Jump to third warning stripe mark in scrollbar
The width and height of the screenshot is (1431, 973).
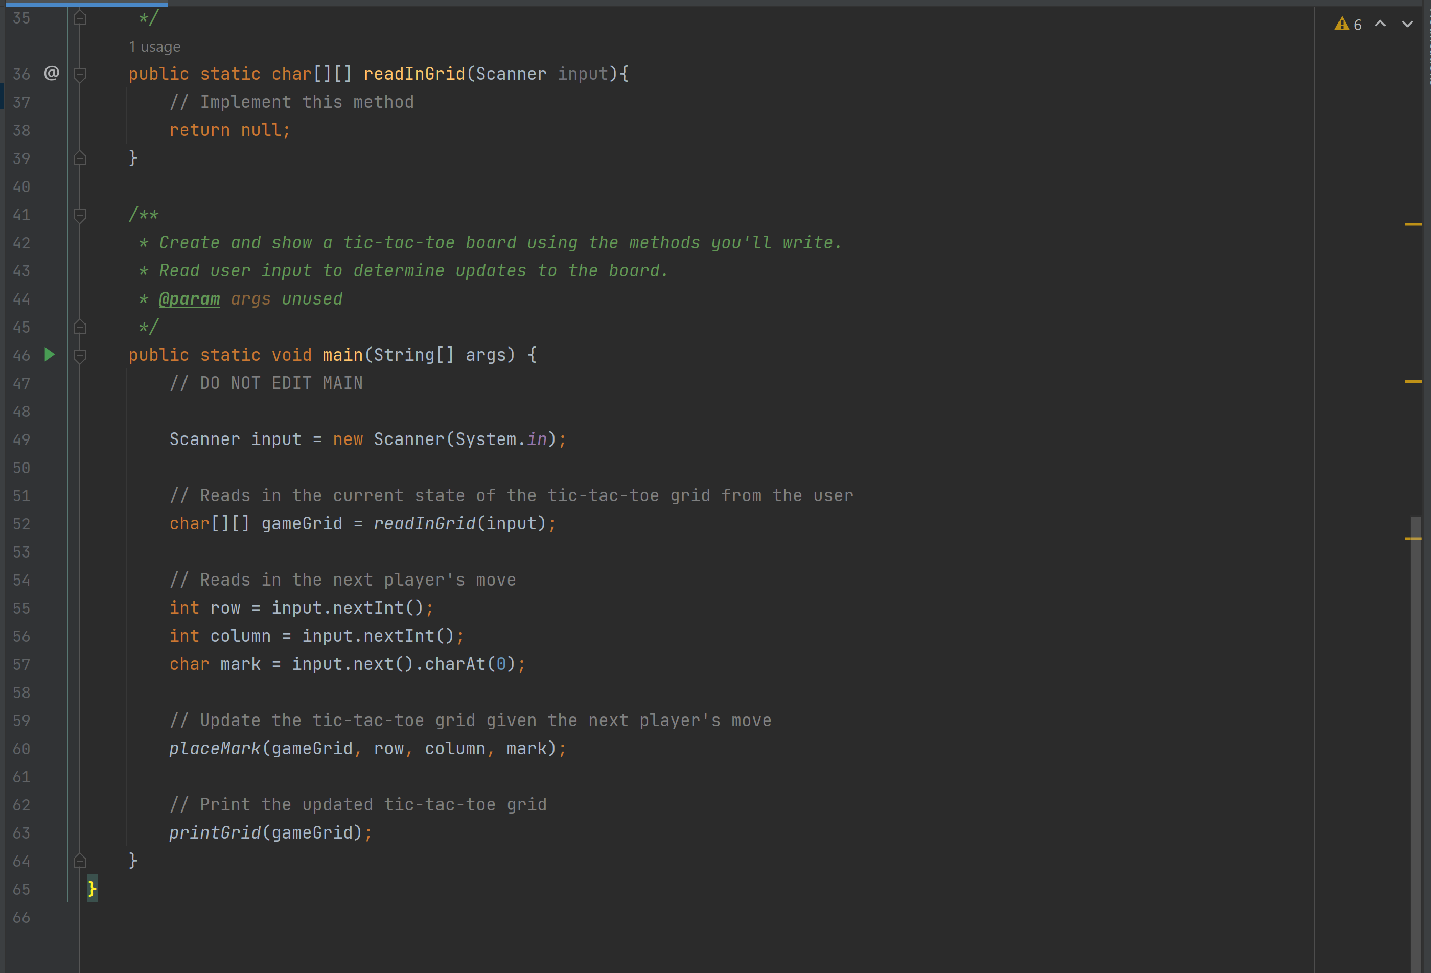(1413, 538)
